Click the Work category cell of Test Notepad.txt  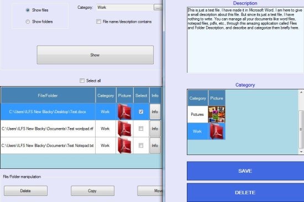(x=106, y=146)
